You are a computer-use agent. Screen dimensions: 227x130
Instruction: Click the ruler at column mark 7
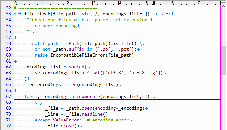[199, 3]
